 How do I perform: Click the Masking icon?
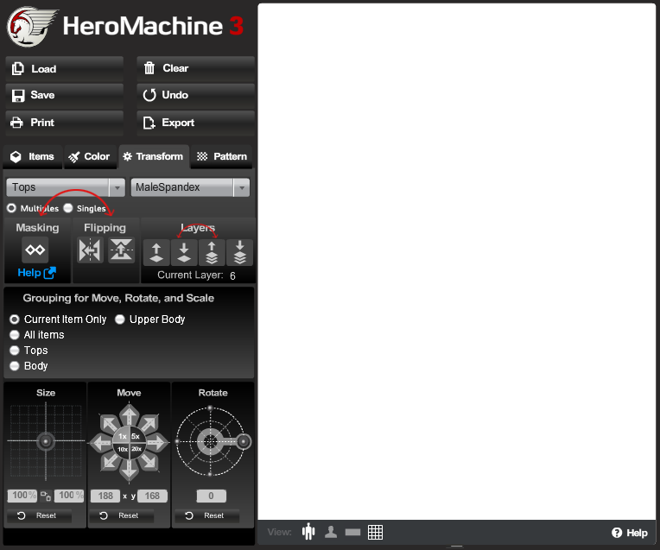(35, 250)
